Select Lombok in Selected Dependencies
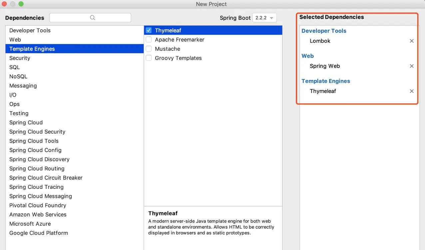This screenshot has width=425, height=250. (x=320, y=41)
